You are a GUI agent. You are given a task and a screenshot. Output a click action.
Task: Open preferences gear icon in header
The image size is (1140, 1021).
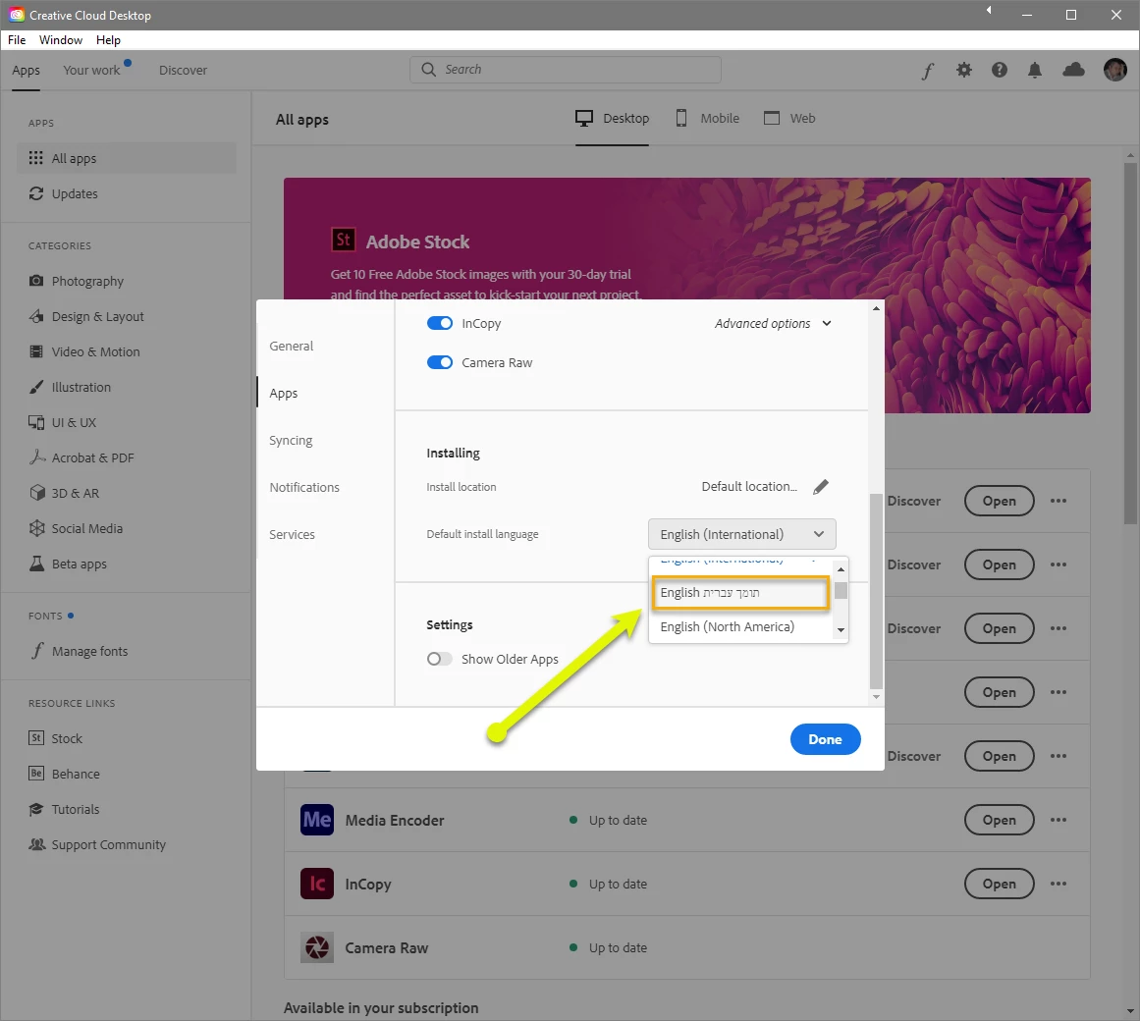964,70
